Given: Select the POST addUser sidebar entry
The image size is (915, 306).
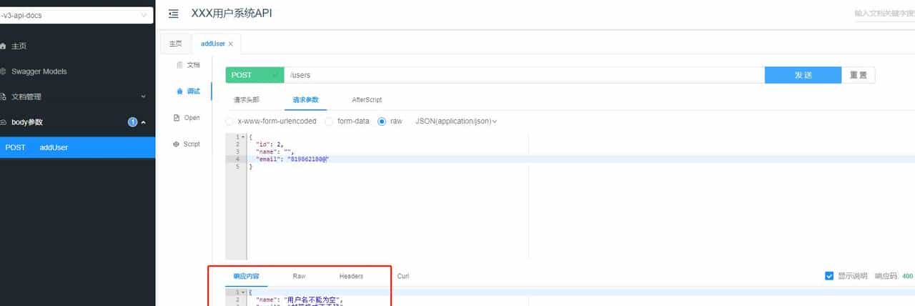Looking at the screenshot, I should 77,147.
